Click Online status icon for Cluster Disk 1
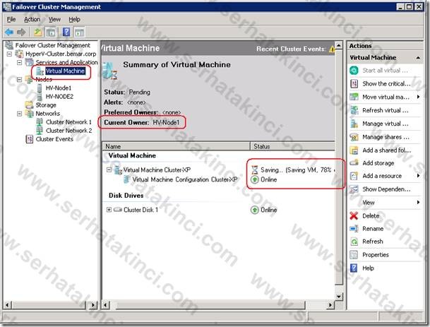430x327 pixels. [255, 210]
